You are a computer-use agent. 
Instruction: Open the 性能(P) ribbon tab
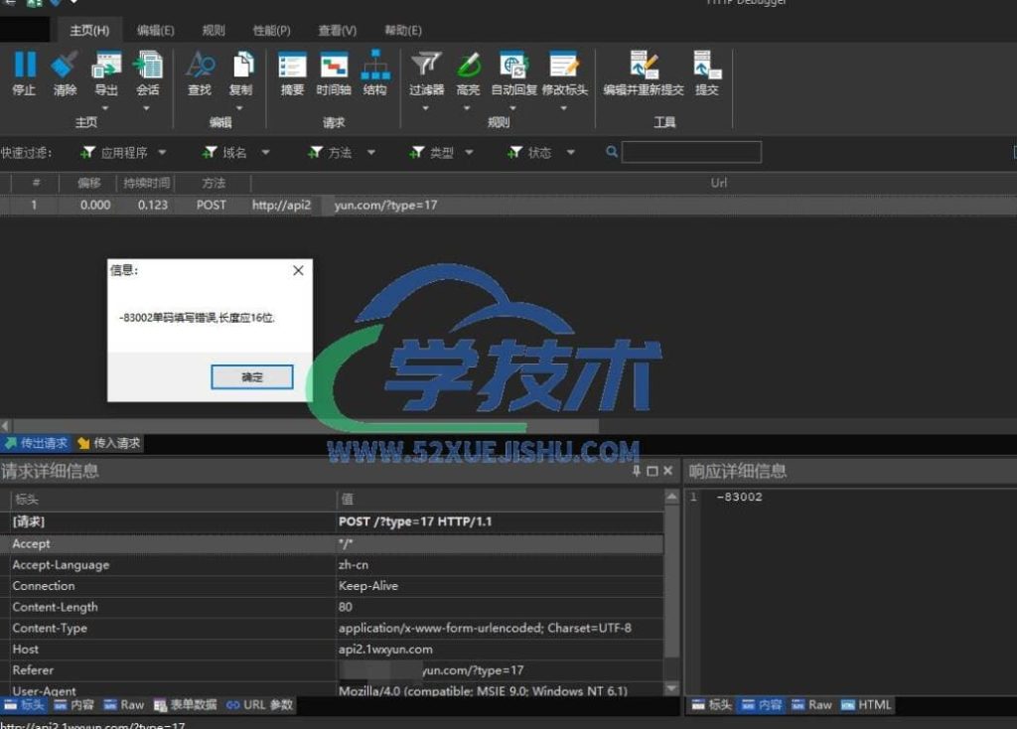pyautogui.click(x=272, y=31)
